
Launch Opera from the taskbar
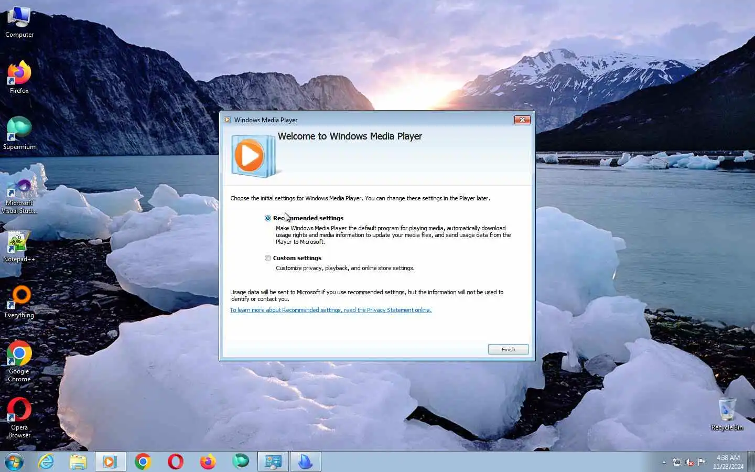[x=175, y=462]
